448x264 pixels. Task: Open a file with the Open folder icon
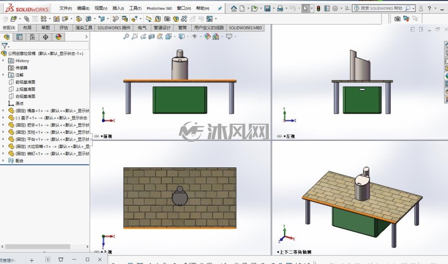pos(254,9)
